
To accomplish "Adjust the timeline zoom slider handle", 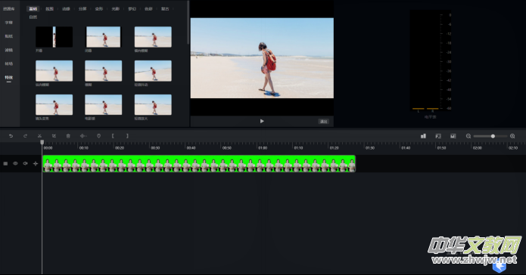I will [493, 136].
